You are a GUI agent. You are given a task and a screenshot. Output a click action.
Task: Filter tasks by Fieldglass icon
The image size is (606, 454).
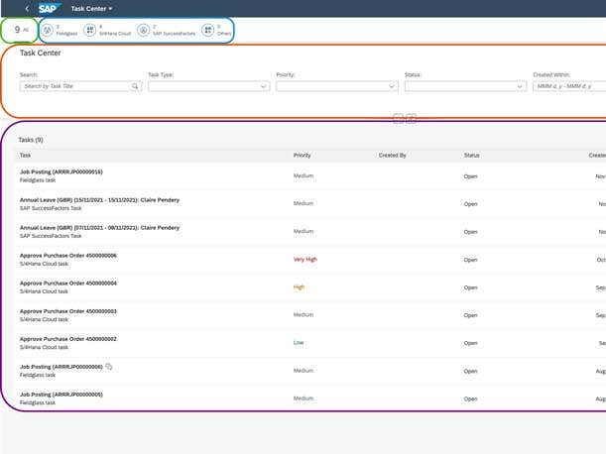pyautogui.click(x=48, y=31)
